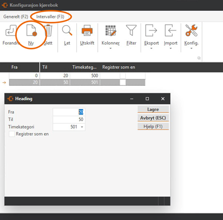The height and width of the screenshot is (220, 223).
Task: Open the Eksport dropdown arrow
Action: tap(151, 48)
